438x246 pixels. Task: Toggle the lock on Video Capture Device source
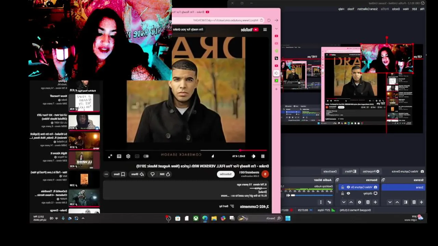tap(343, 187)
